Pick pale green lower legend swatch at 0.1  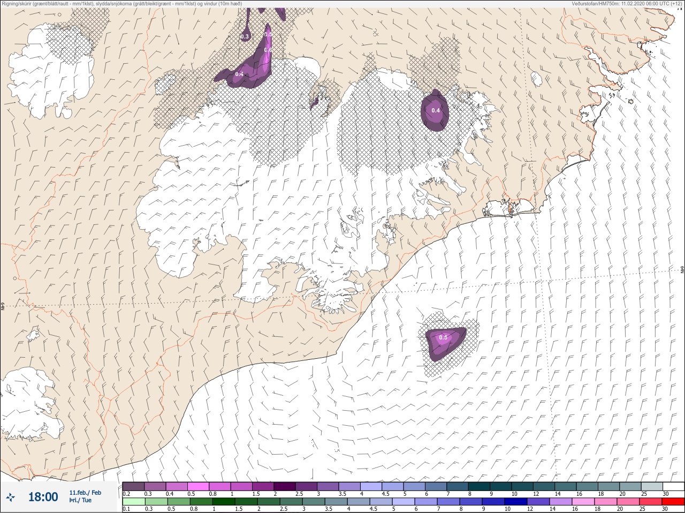point(133,502)
